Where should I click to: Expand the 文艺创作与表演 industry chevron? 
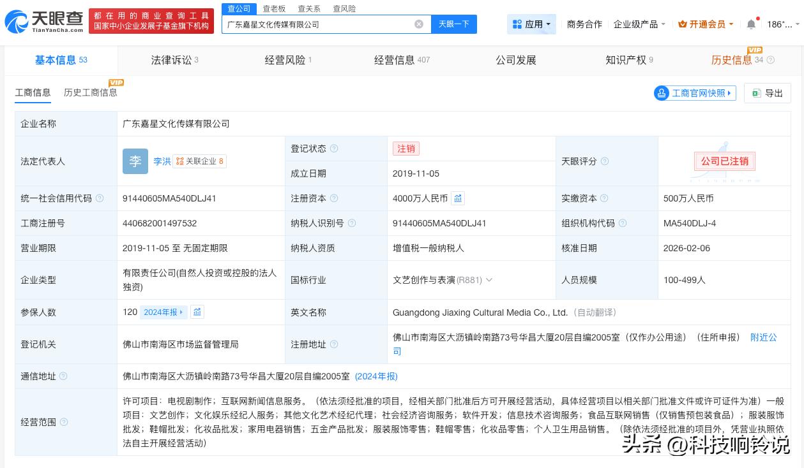[489, 280]
